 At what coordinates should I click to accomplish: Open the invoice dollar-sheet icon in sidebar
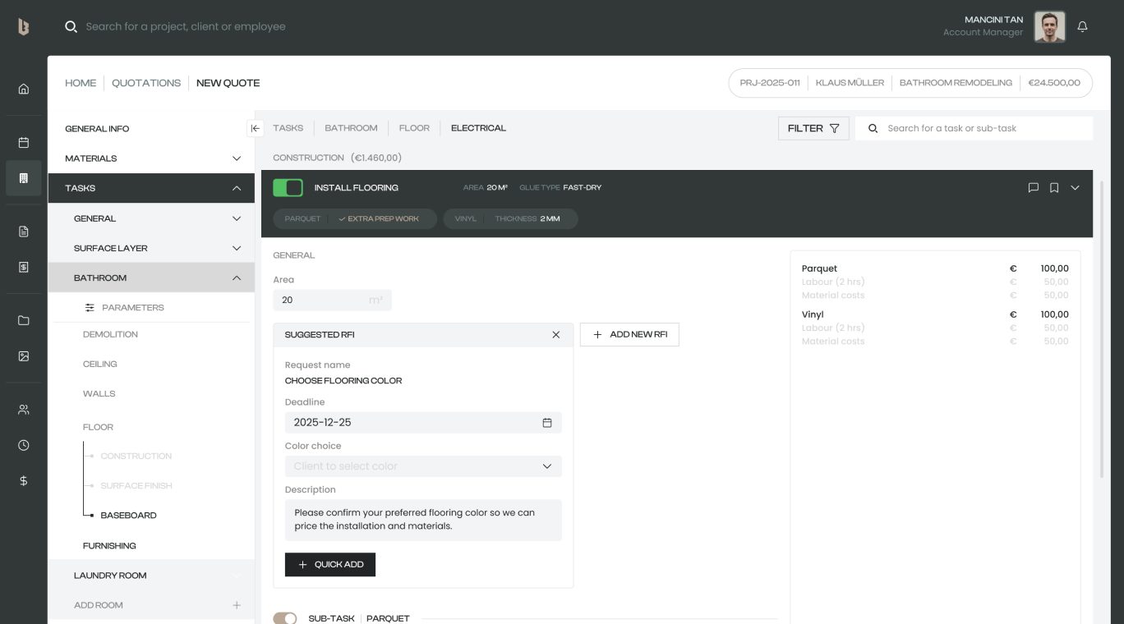(x=23, y=267)
